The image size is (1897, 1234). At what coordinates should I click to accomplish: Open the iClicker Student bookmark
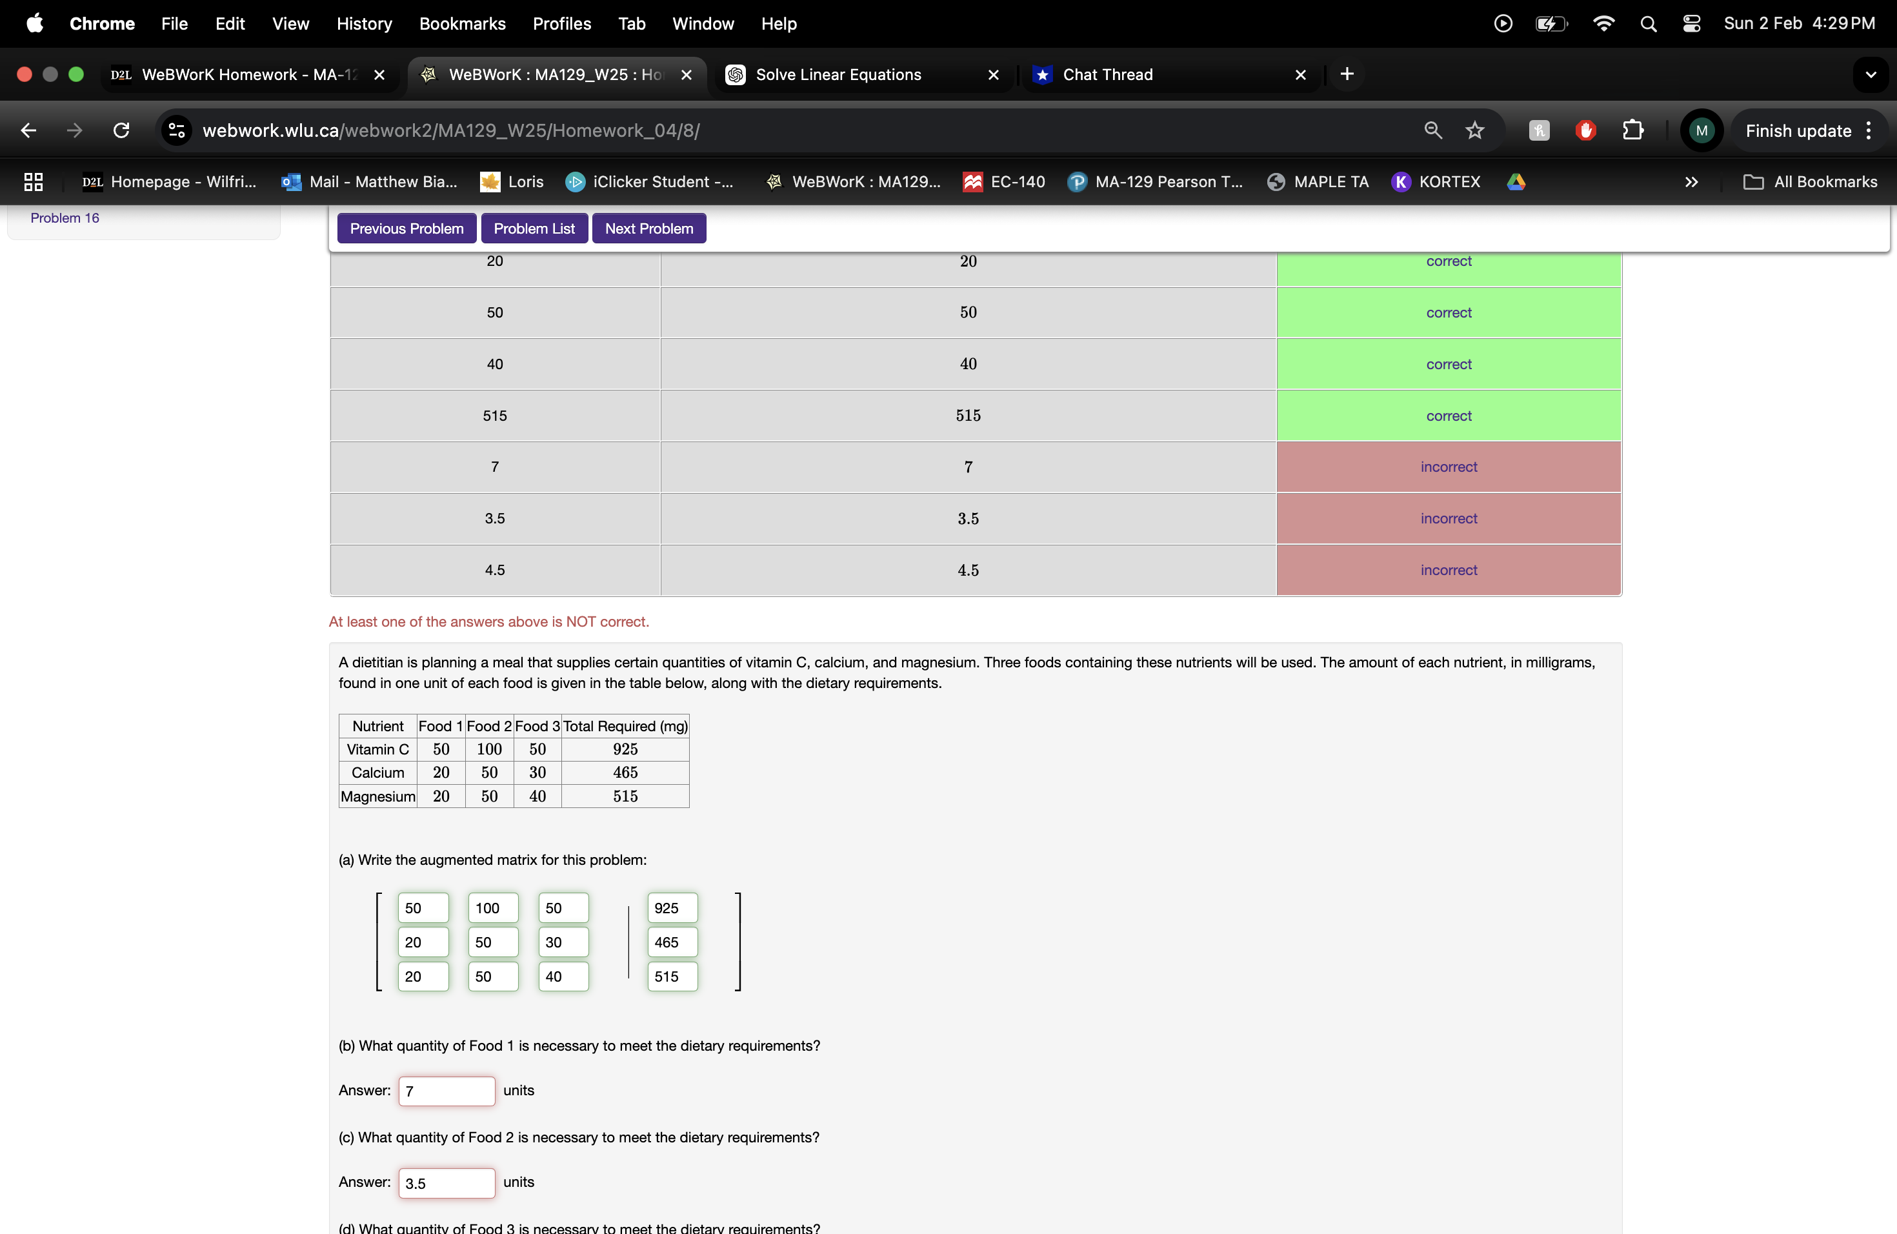tap(650, 182)
